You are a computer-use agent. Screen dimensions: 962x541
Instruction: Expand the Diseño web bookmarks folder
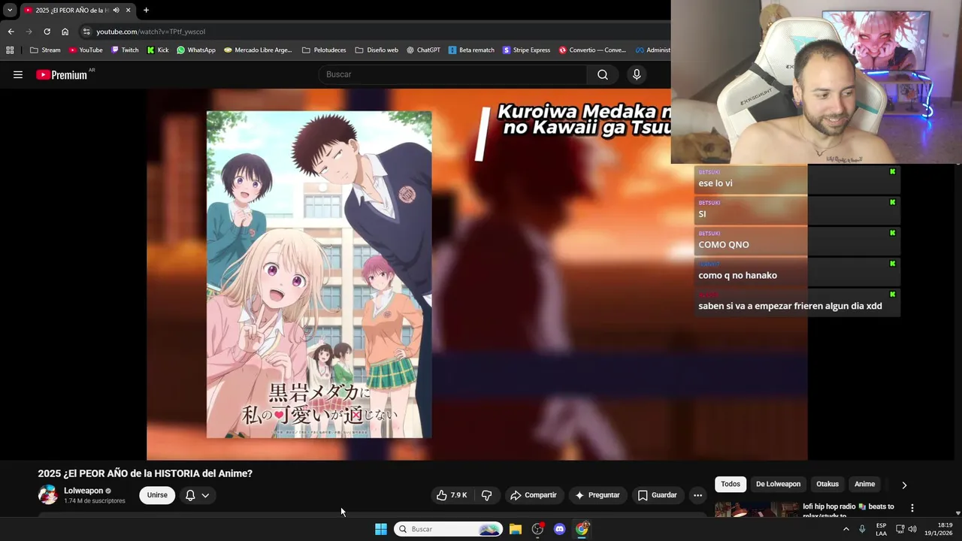click(377, 50)
